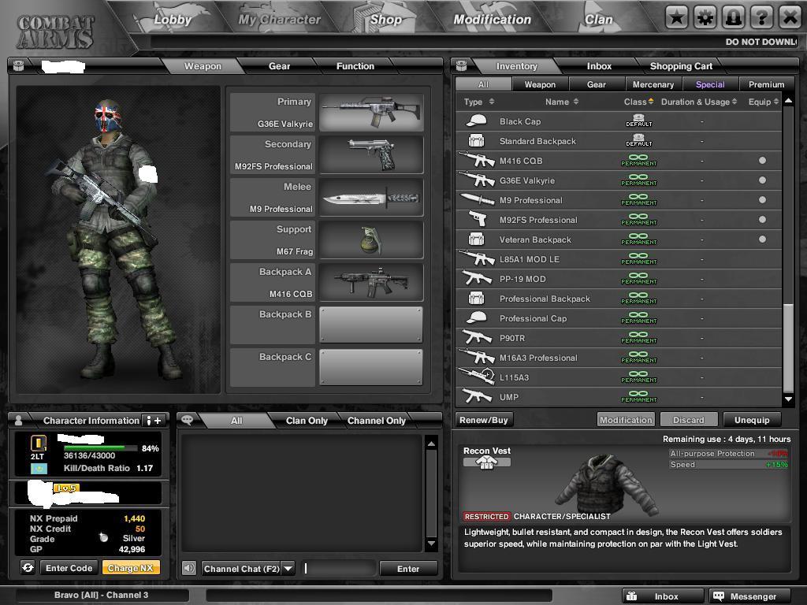Switch to the Gear tab
Image resolution: width=807 pixels, height=605 pixels.
[x=279, y=66]
